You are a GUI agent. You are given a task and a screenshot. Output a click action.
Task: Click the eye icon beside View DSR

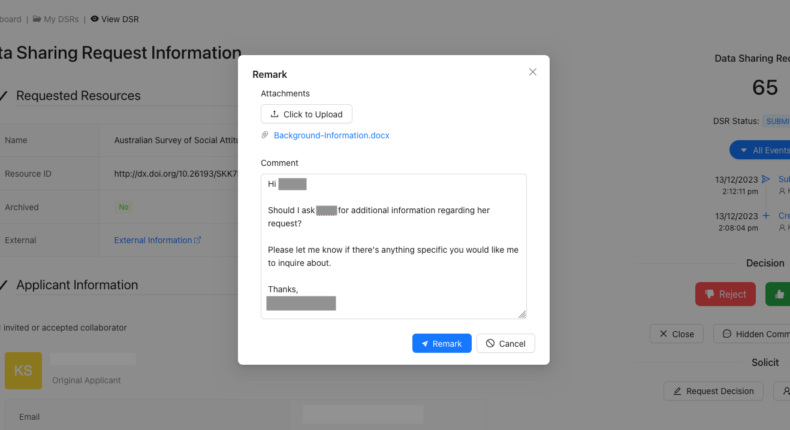pos(95,19)
